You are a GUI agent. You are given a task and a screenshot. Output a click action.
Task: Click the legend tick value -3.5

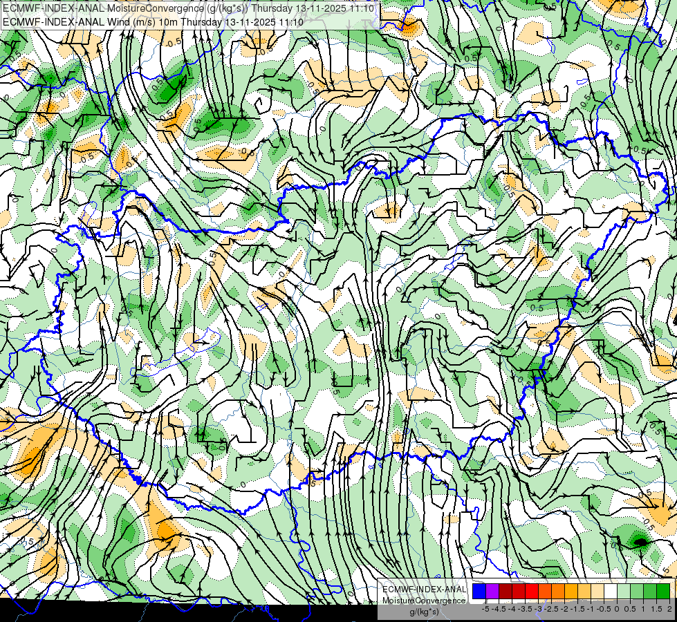pyautogui.click(x=525, y=609)
